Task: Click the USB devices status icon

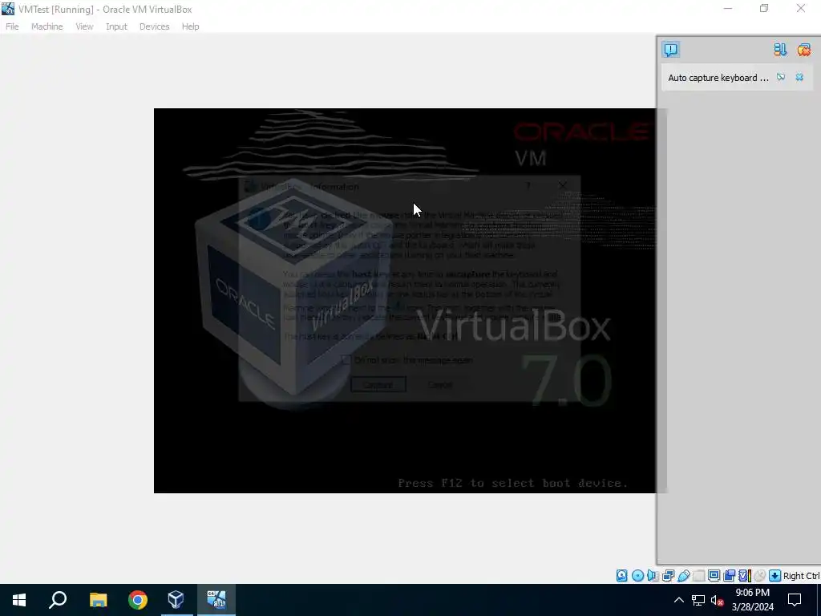Action: [683, 576]
